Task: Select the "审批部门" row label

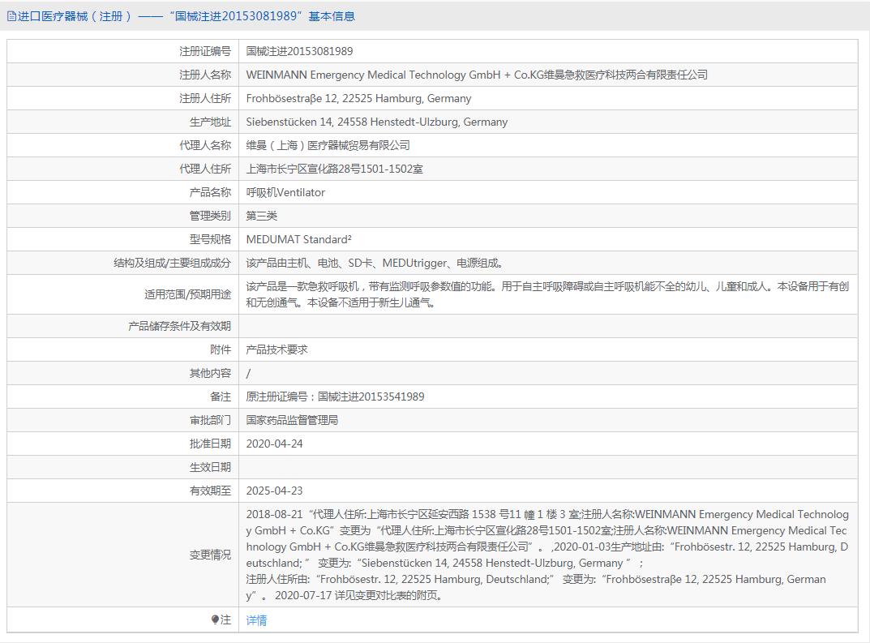Action: (210, 421)
